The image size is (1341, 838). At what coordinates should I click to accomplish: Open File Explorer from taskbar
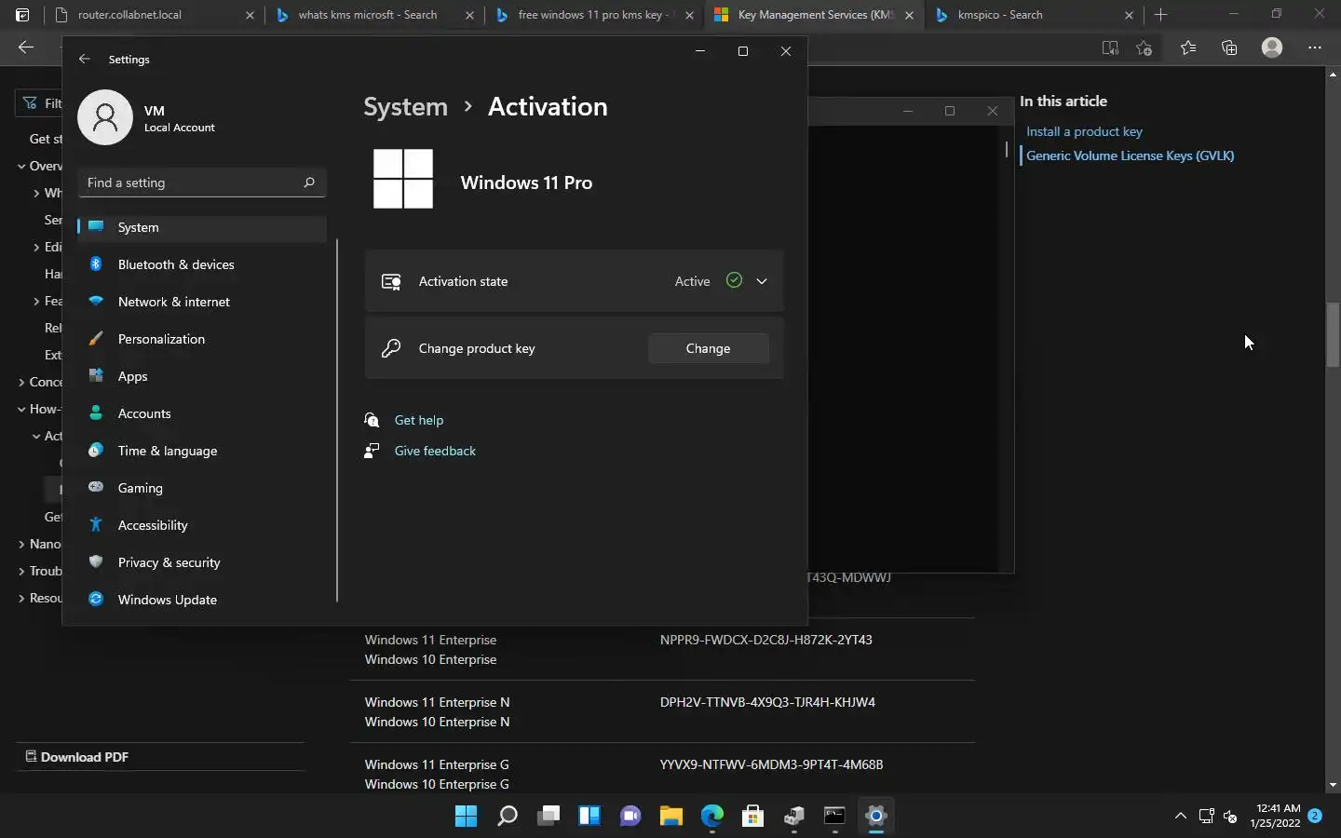(670, 817)
